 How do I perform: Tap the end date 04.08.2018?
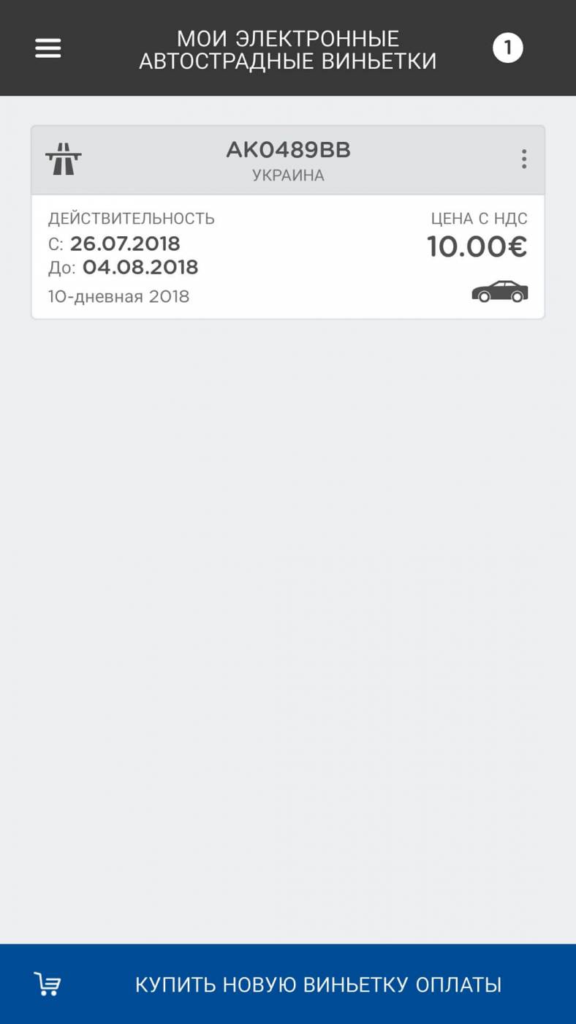(x=140, y=267)
